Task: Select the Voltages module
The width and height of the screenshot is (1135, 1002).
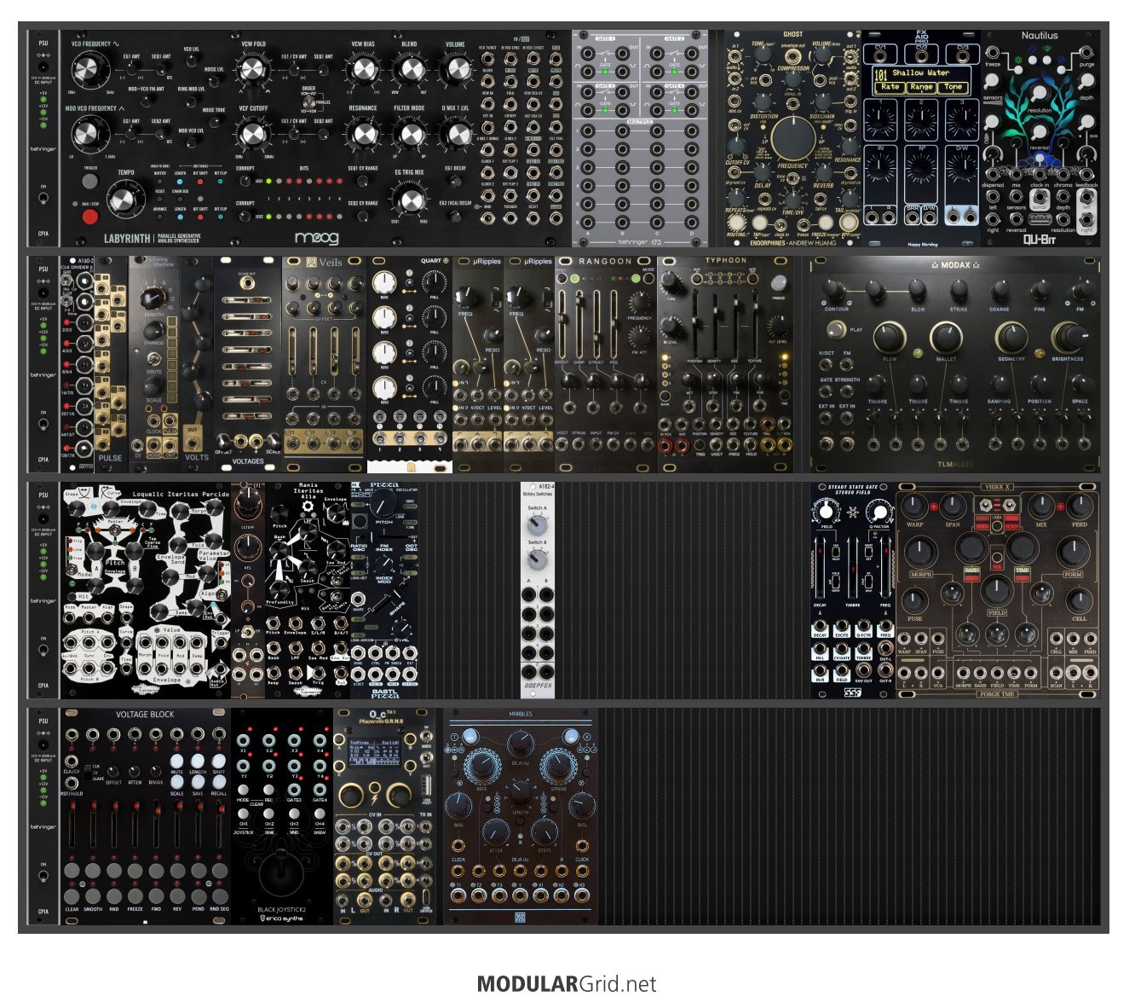Action: click(248, 364)
